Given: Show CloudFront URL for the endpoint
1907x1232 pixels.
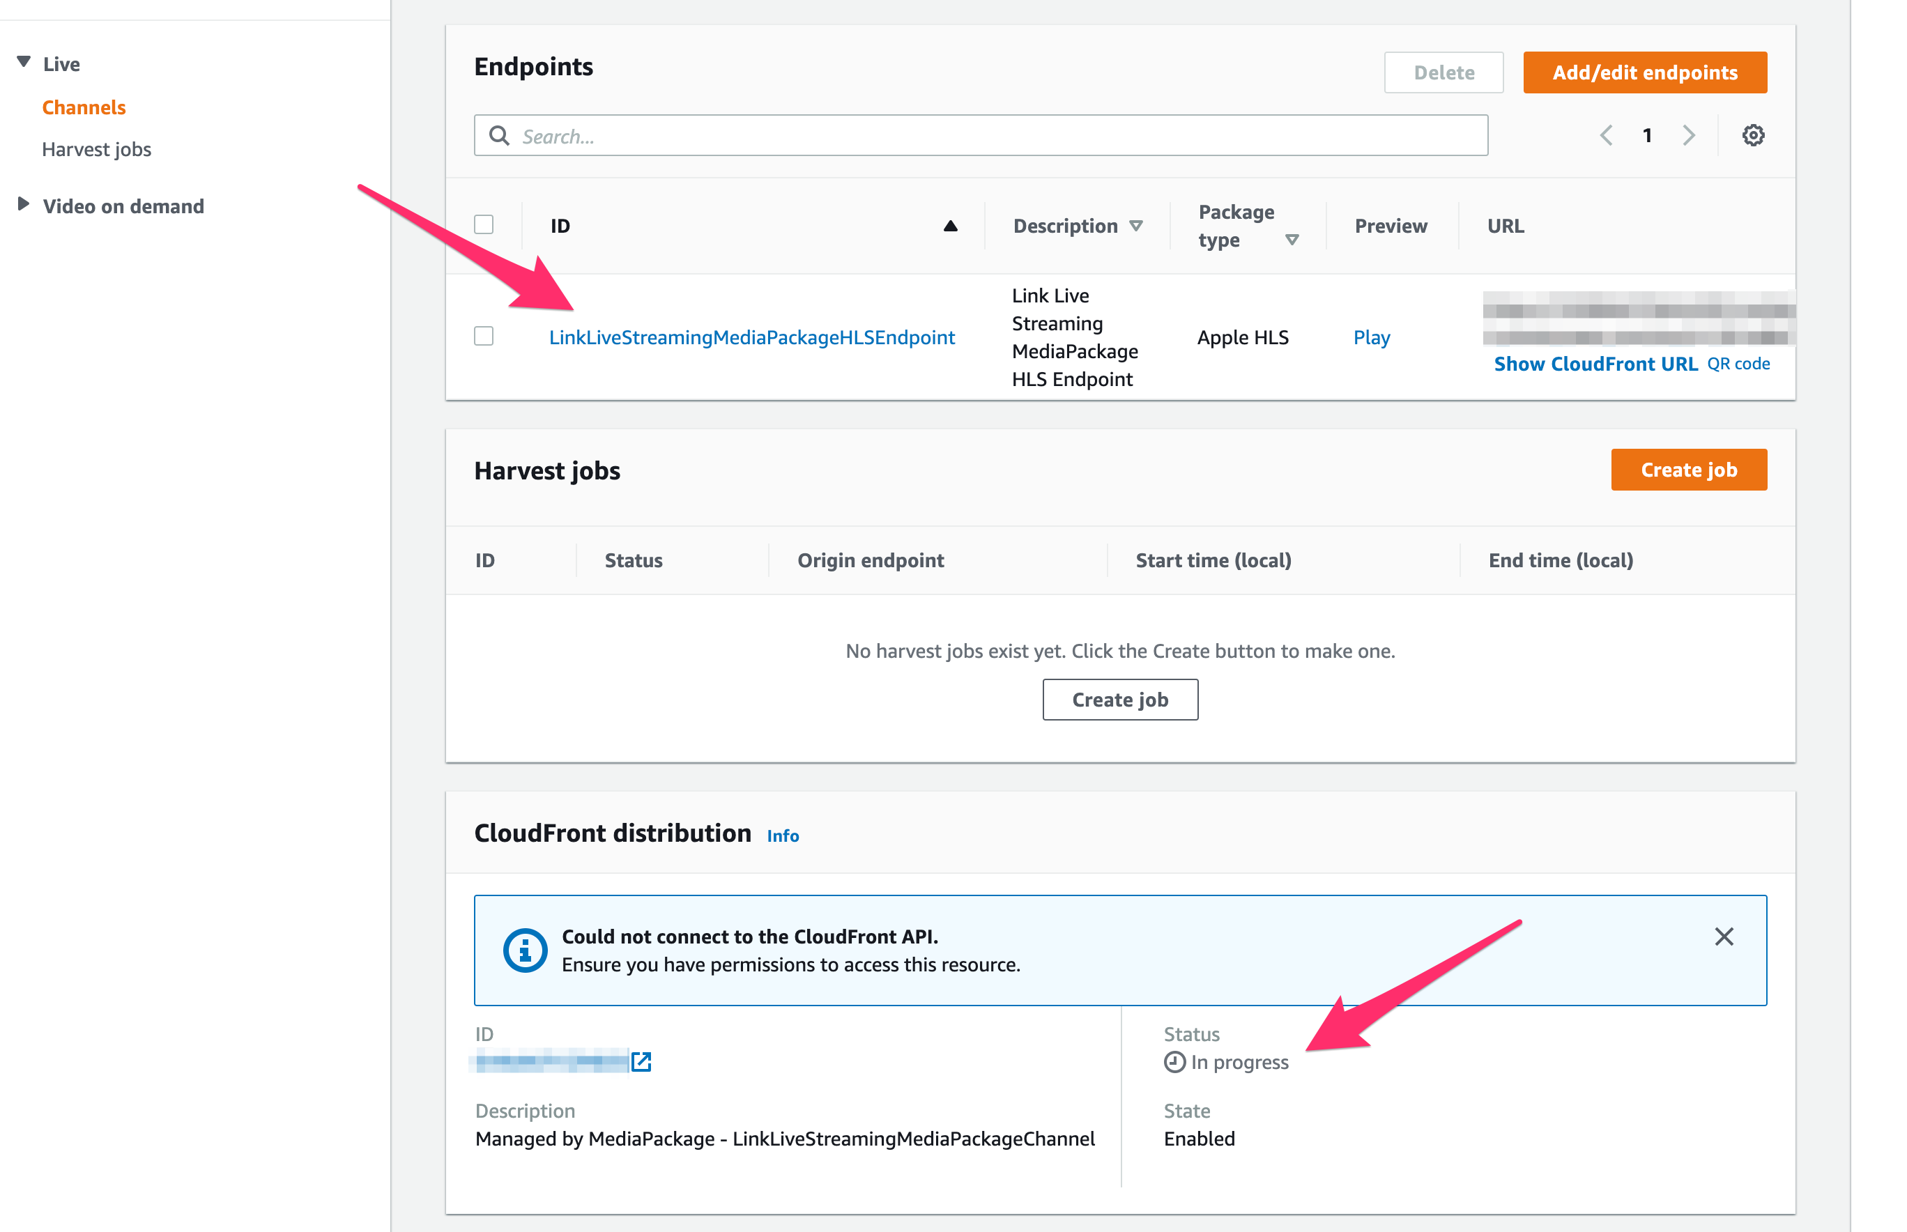Looking at the screenshot, I should click(x=1595, y=363).
